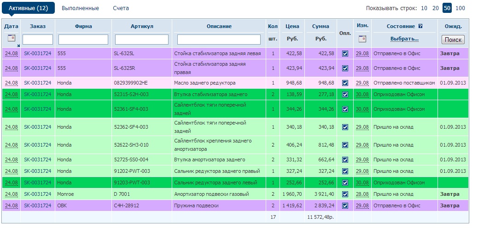Switch to the Выполненные tab

(x=80, y=8)
